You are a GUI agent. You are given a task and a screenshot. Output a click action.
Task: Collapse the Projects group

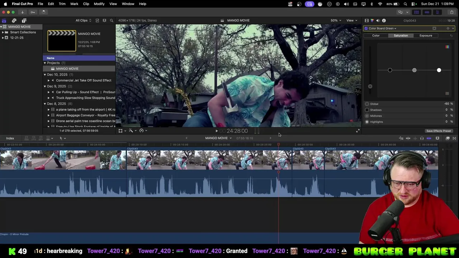[45, 63]
